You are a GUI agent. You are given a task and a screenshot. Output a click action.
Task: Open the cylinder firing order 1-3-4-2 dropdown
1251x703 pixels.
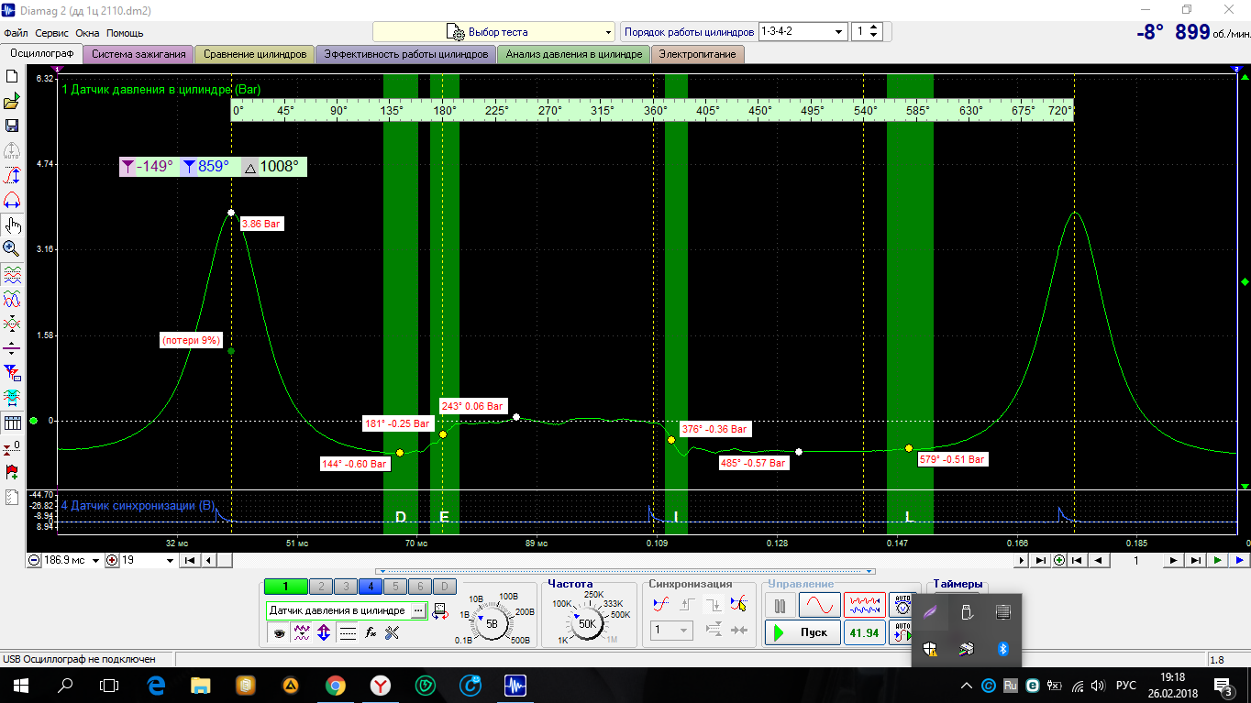point(803,32)
